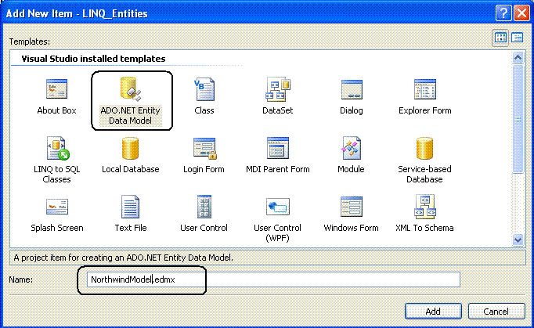Viewport: 534px width, 328px height.
Task: Pick the Local Database template icon
Action: (131, 148)
